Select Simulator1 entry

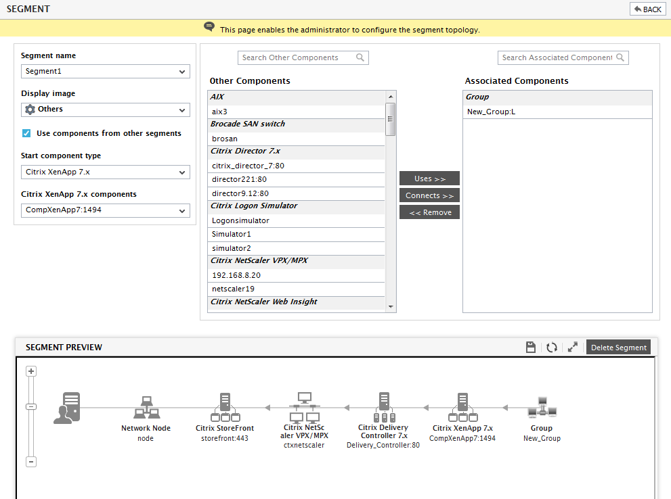click(296, 234)
